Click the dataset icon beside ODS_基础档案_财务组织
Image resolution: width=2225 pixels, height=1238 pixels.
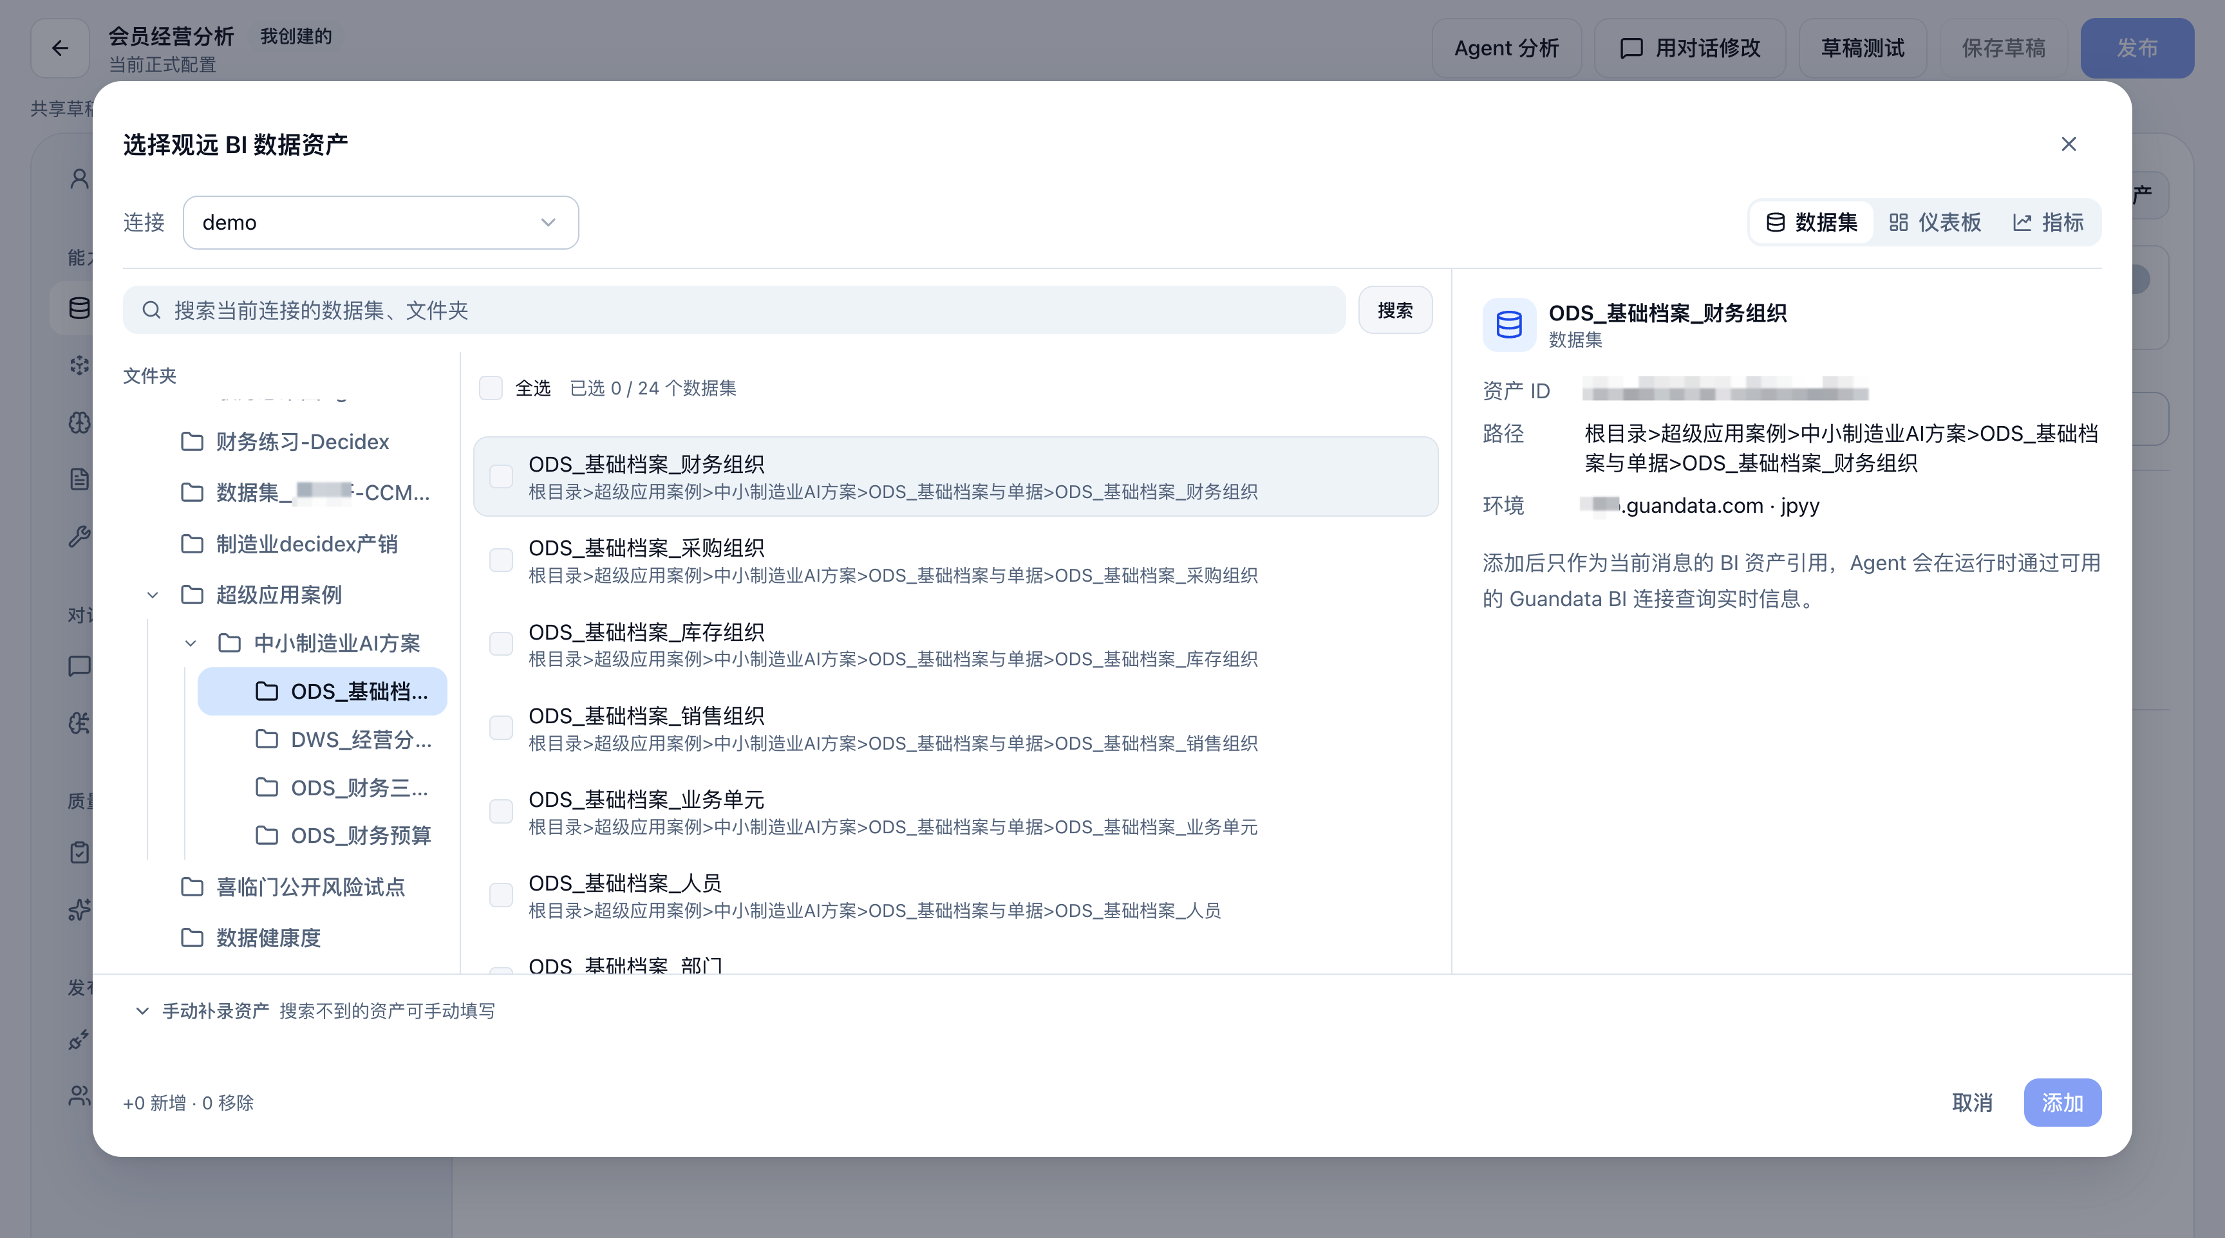click(1509, 324)
